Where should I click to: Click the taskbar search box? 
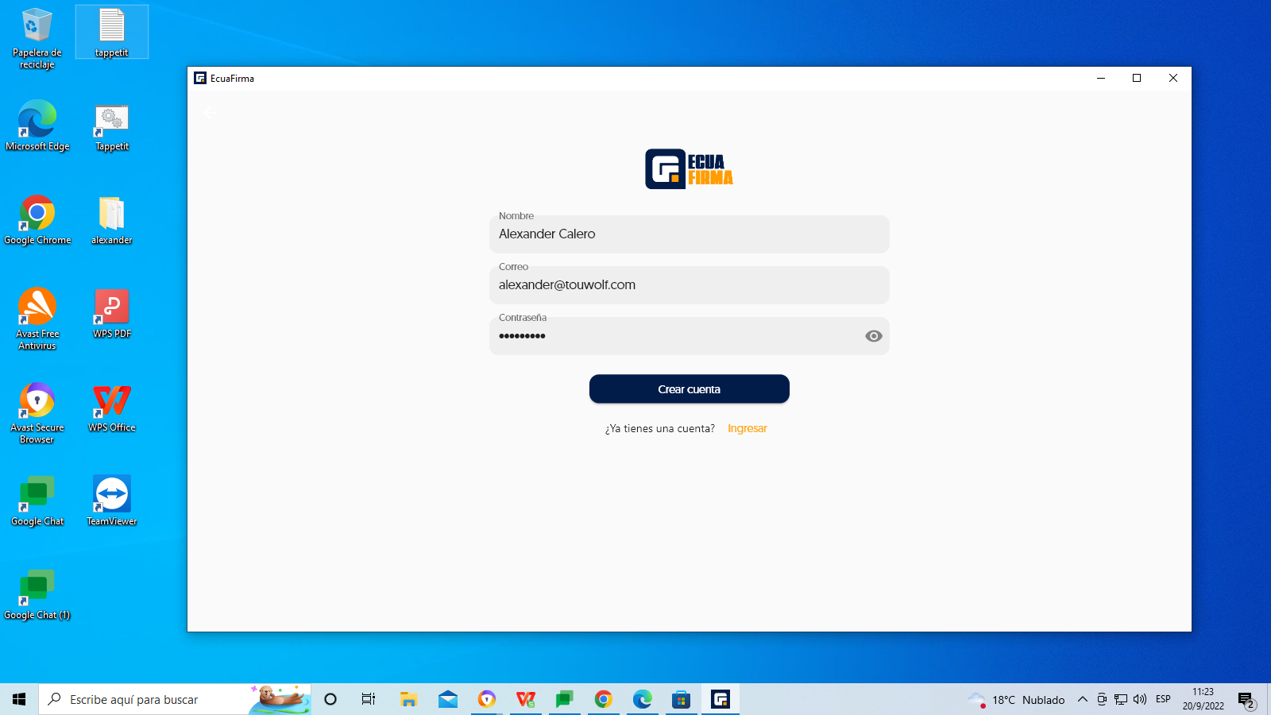[175, 699]
